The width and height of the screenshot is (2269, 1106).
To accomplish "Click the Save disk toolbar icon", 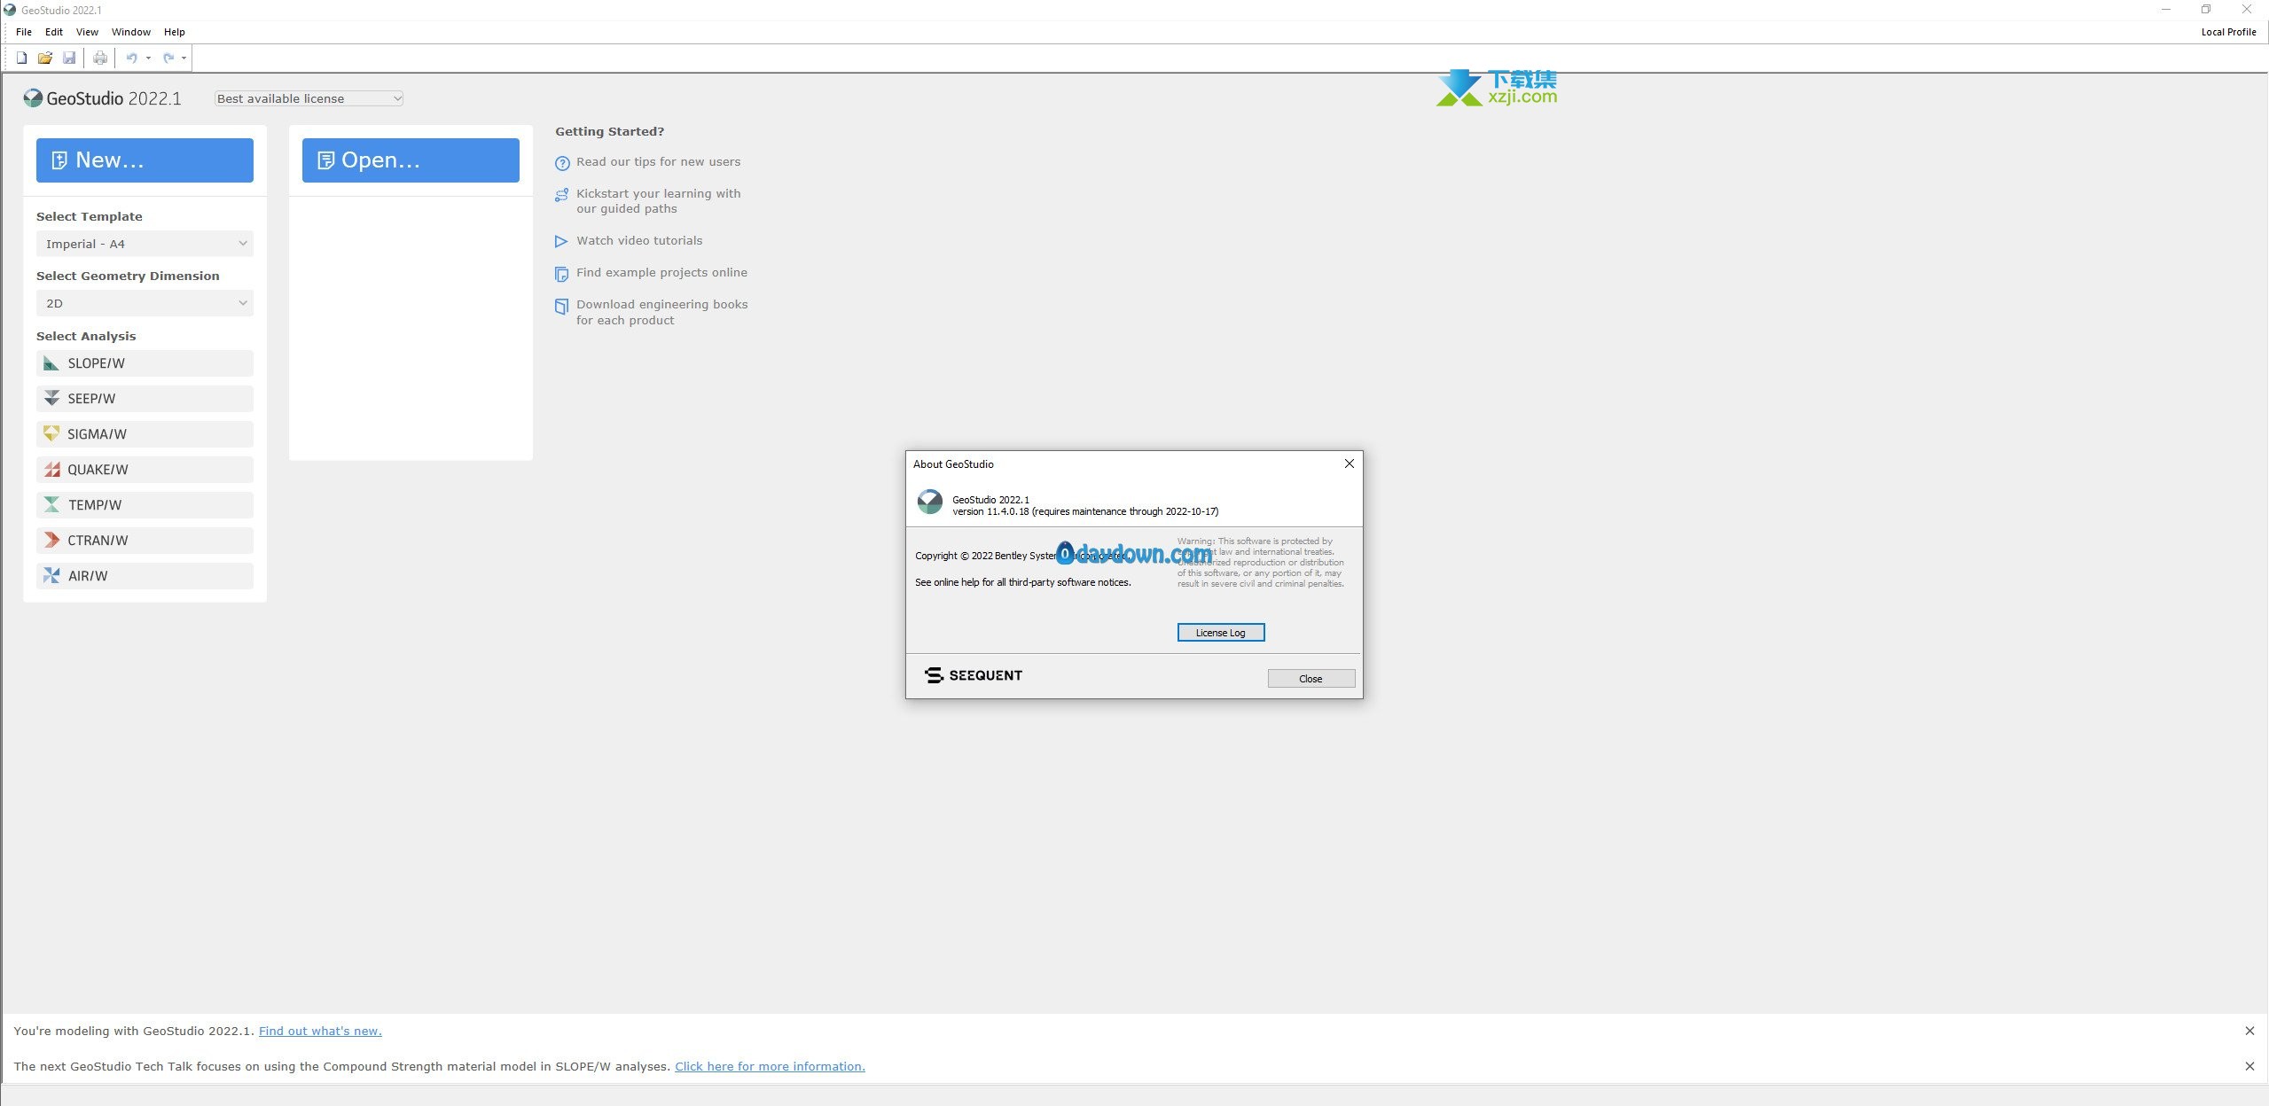I will pyautogui.click(x=68, y=58).
